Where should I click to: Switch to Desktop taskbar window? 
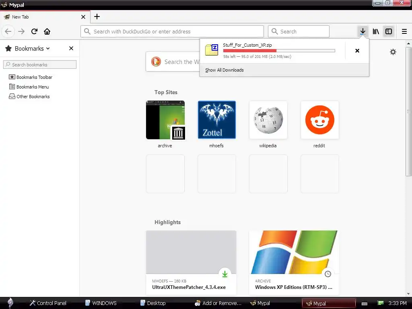click(x=153, y=303)
